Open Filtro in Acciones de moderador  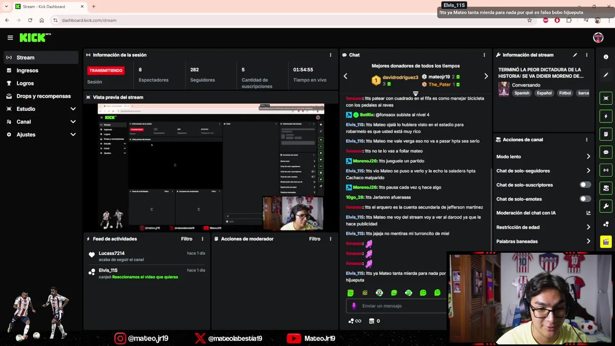[x=315, y=239]
